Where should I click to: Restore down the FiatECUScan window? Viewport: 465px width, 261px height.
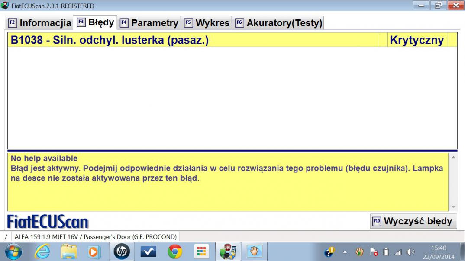point(438,5)
